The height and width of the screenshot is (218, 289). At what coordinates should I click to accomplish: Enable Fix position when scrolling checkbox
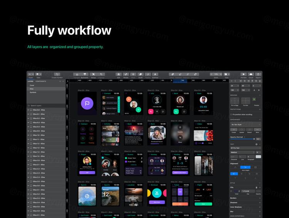click(231, 114)
